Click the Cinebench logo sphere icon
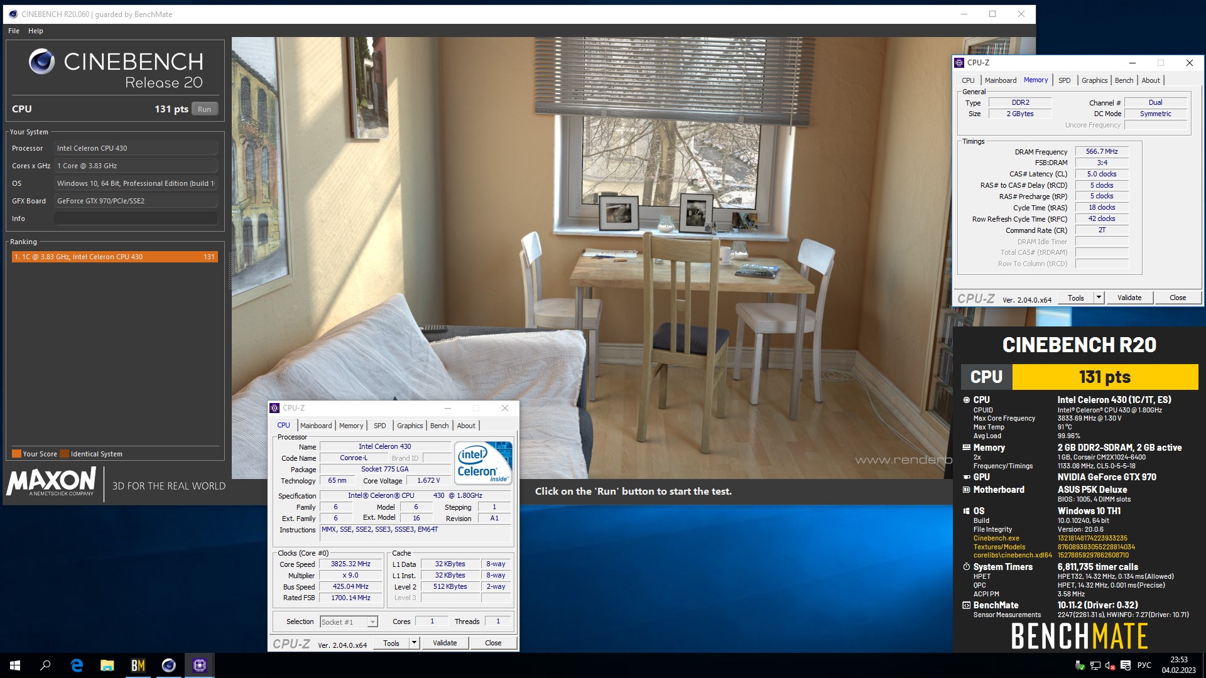This screenshot has height=678, width=1206. point(41,62)
